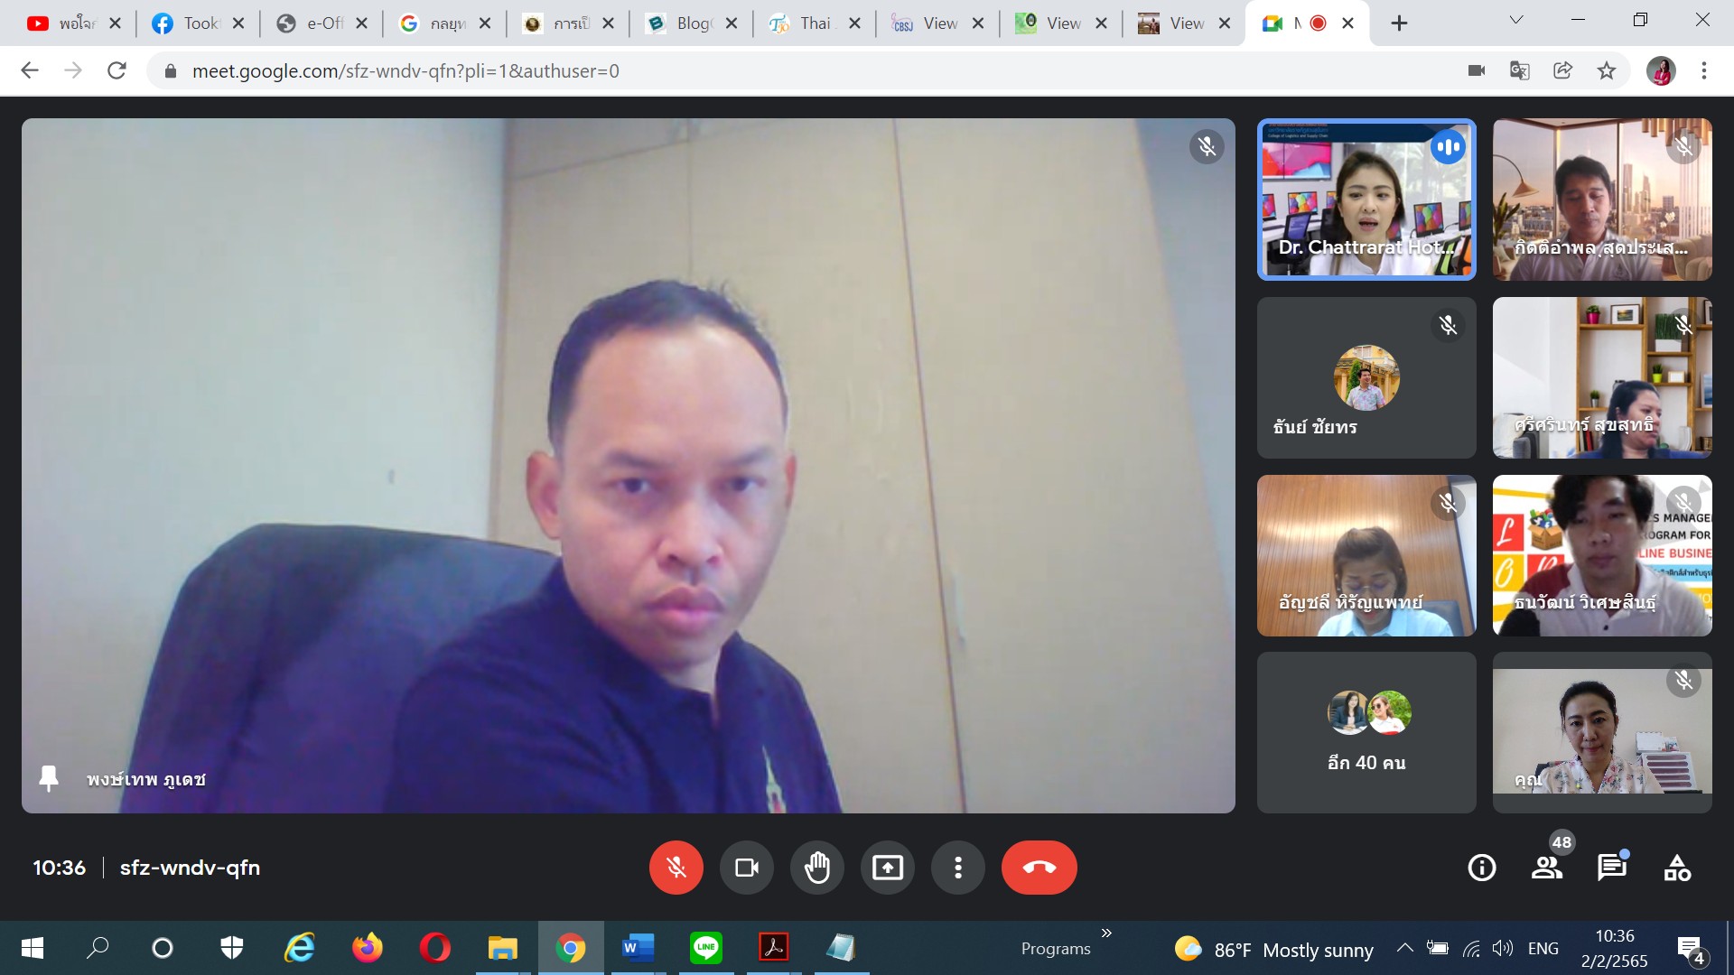The width and height of the screenshot is (1734, 975).
Task: Click the 'อีก 40 คน' more participants tile
Action: pyautogui.click(x=1366, y=732)
